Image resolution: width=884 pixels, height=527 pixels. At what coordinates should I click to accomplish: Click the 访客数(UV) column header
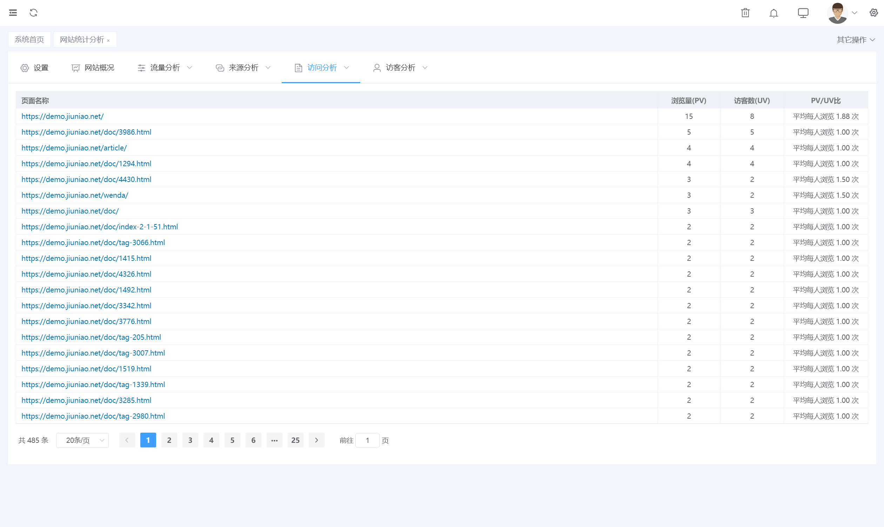pos(752,101)
